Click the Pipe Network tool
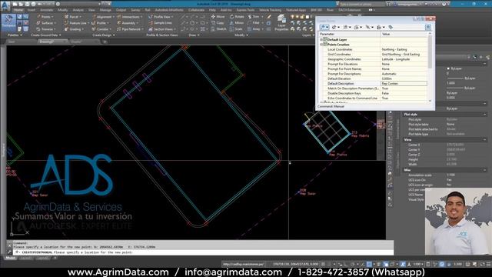The height and width of the screenshot is (277, 492). [x=130, y=29]
